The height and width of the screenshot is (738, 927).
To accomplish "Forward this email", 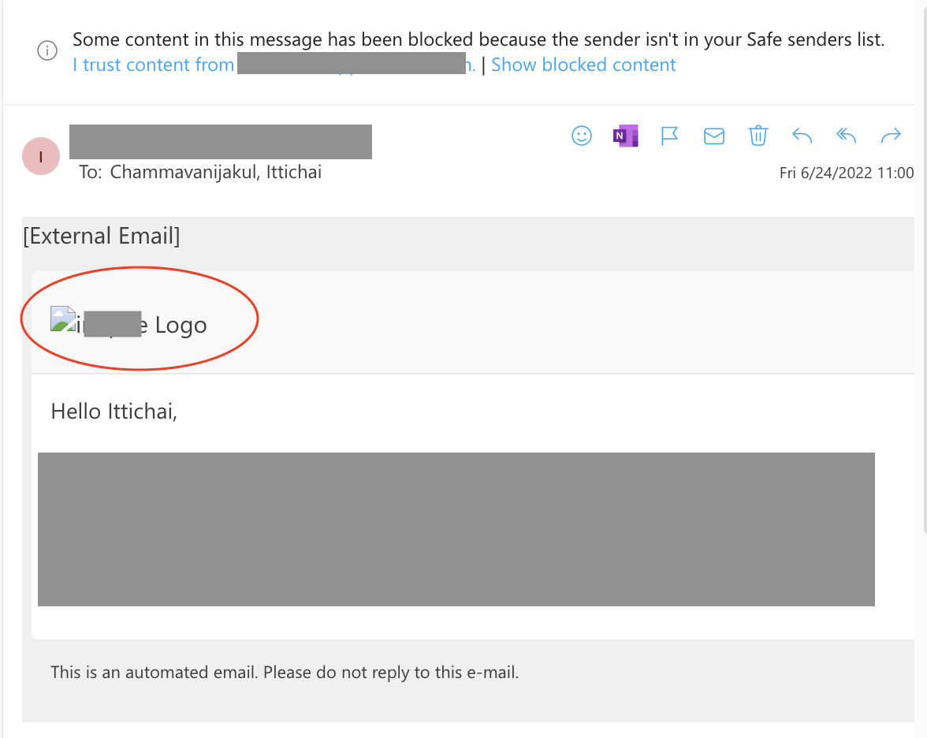I will pos(890,136).
